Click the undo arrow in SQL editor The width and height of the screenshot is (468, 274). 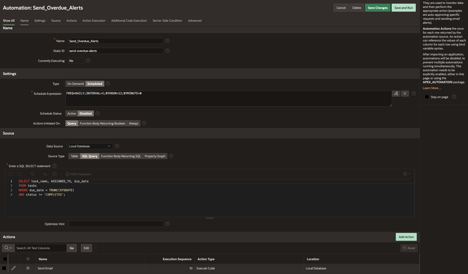coord(11,174)
